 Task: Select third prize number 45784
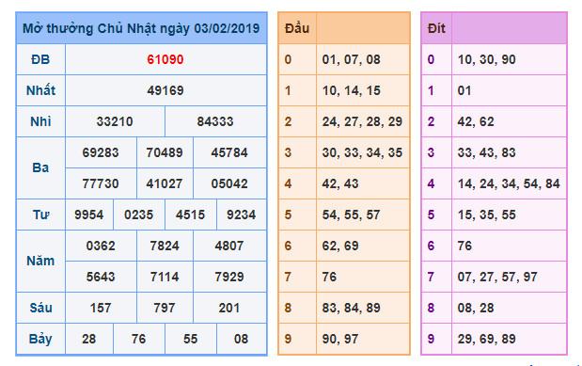(229, 152)
